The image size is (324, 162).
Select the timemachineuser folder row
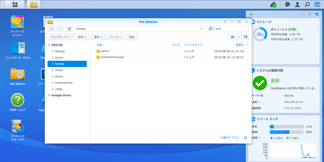(172, 57)
